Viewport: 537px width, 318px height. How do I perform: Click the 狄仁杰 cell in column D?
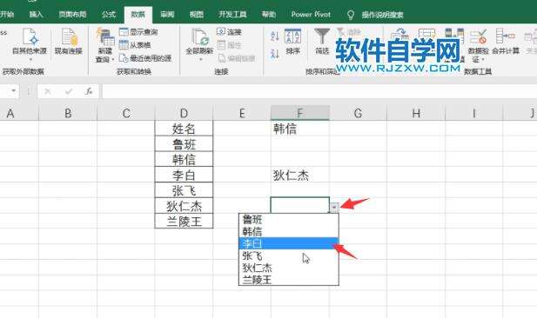[x=184, y=206]
